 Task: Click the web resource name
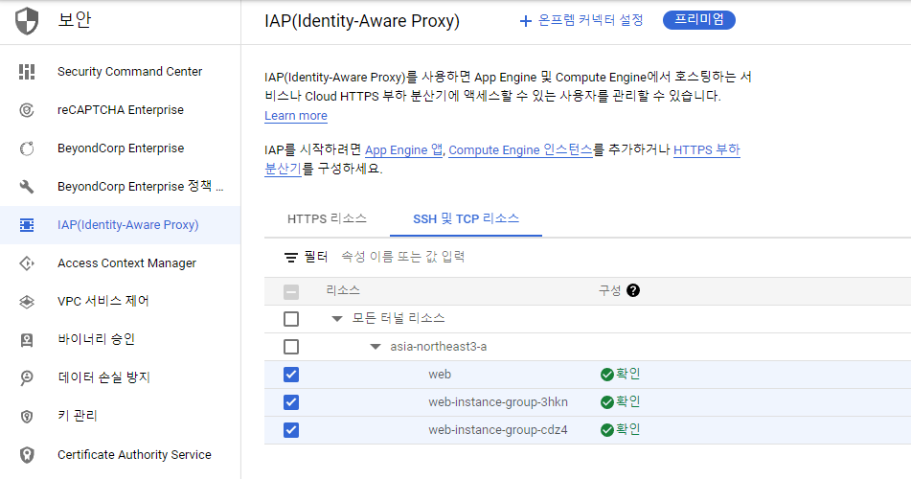point(440,375)
